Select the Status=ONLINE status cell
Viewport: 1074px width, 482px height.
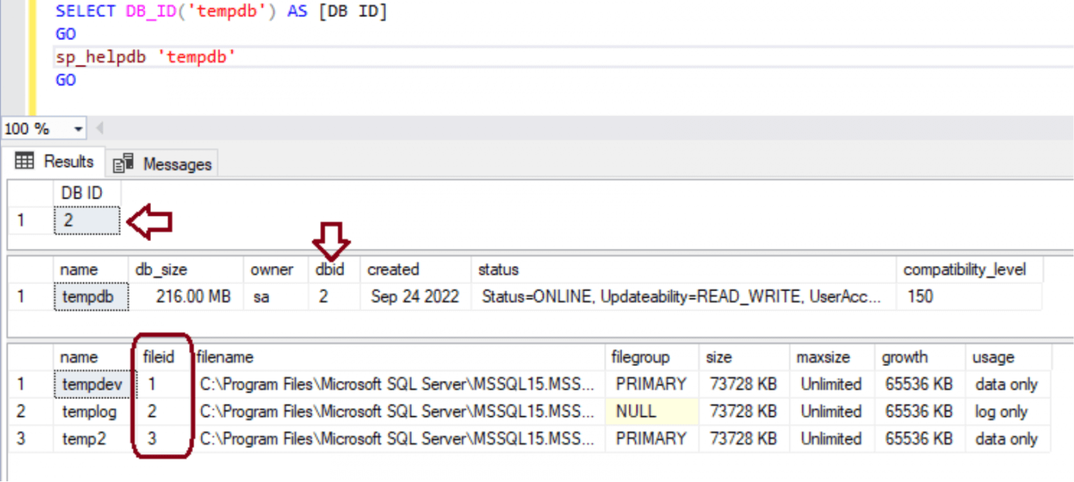[683, 297]
